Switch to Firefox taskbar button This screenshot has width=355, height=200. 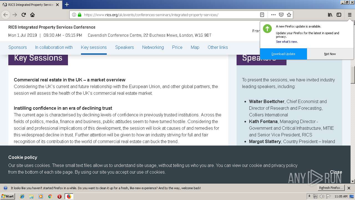[69, 196]
